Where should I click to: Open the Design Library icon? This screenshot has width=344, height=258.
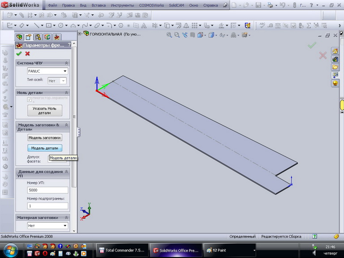pos(335,59)
